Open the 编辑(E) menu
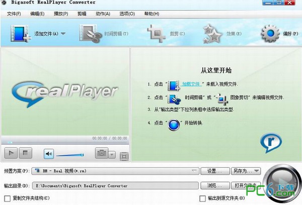The width and height of the screenshot is (302, 205). click(37, 14)
